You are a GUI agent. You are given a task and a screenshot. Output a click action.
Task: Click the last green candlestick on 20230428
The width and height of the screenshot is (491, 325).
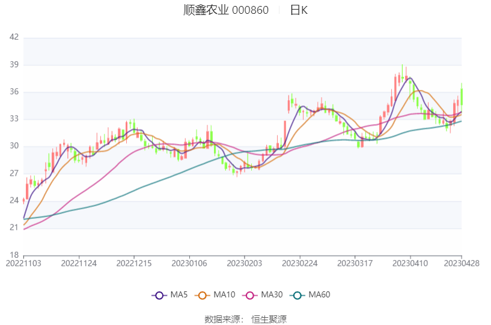point(462,97)
